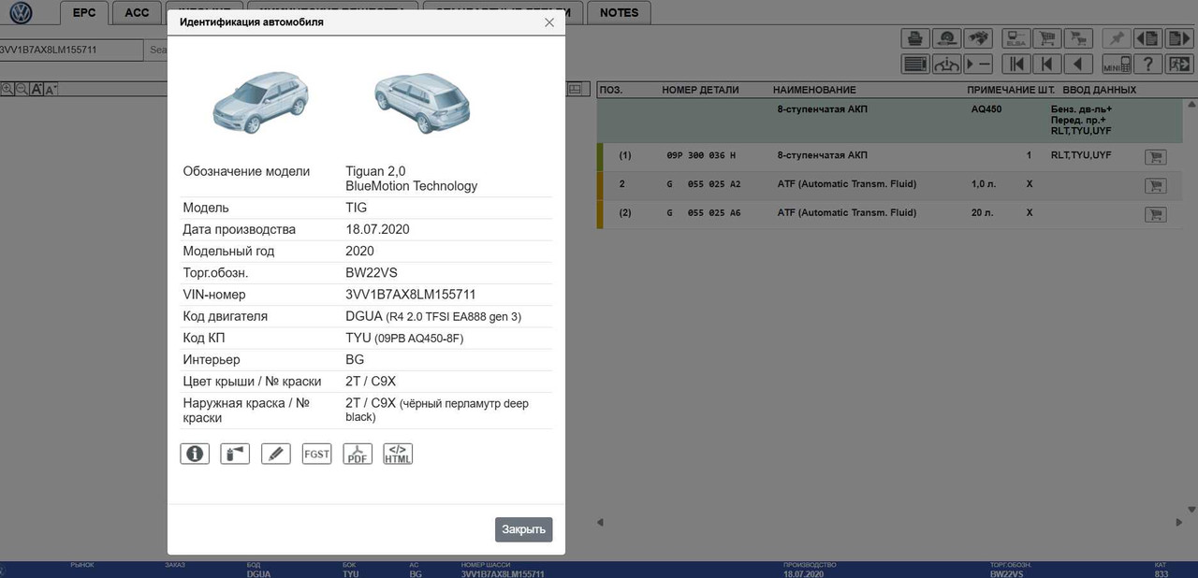Click the ПРИМЕЧАНИЕ column header
Screen dimensions: 1198x578
[x=1001, y=90]
